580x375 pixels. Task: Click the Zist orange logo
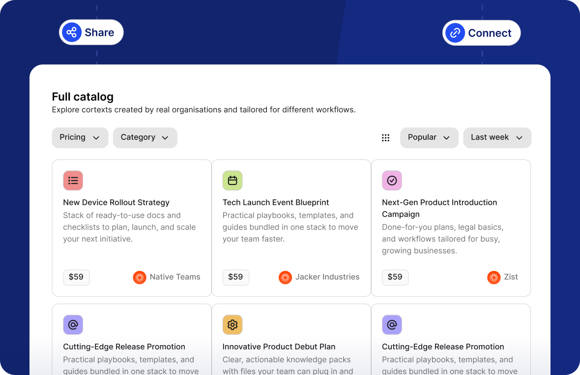(494, 277)
